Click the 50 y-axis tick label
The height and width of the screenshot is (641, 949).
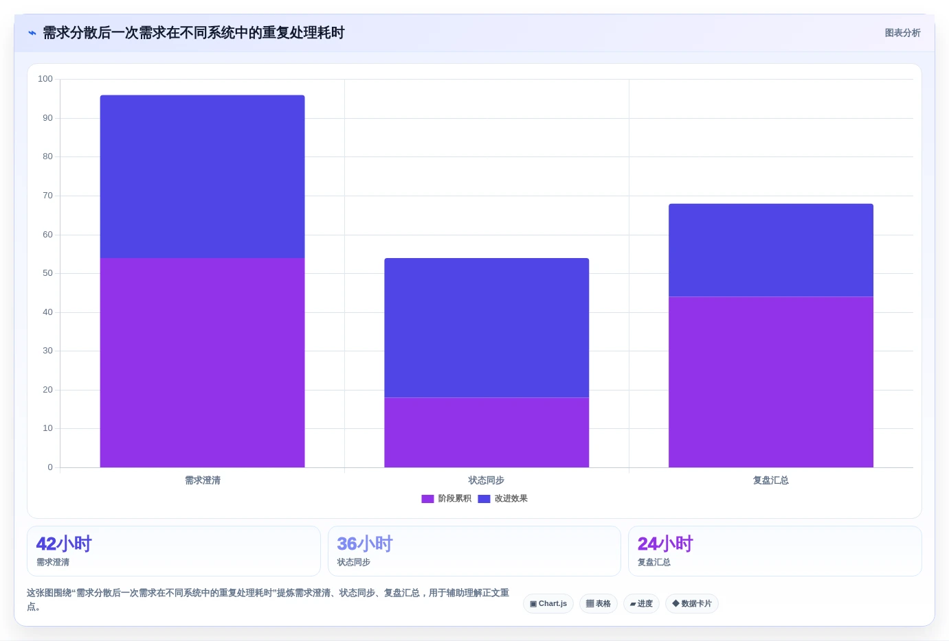point(47,273)
